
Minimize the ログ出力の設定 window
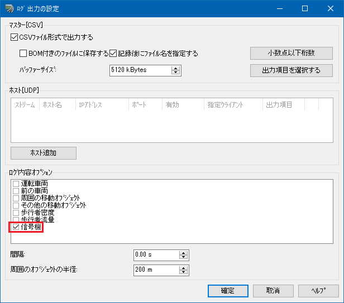279,8
